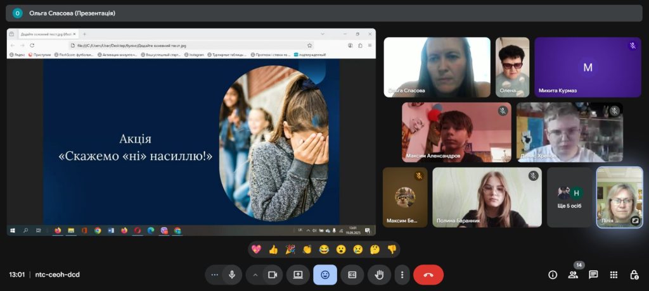Image resolution: width=649 pixels, height=291 pixels.
Task: Send the heart emoji reaction
Action: pos(256,249)
